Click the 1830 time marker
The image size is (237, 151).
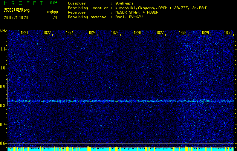click(228, 33)
